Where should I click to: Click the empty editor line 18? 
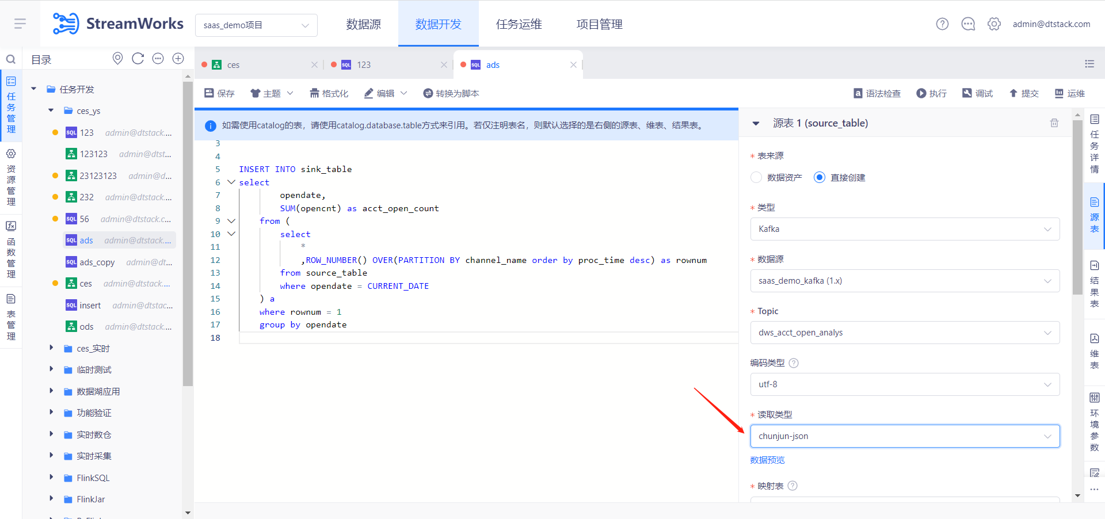489,338
